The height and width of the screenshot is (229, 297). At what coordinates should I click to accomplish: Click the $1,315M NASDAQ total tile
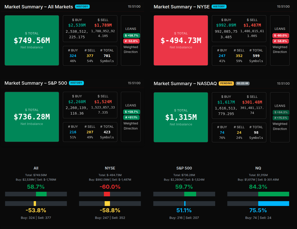click(181, 117)
